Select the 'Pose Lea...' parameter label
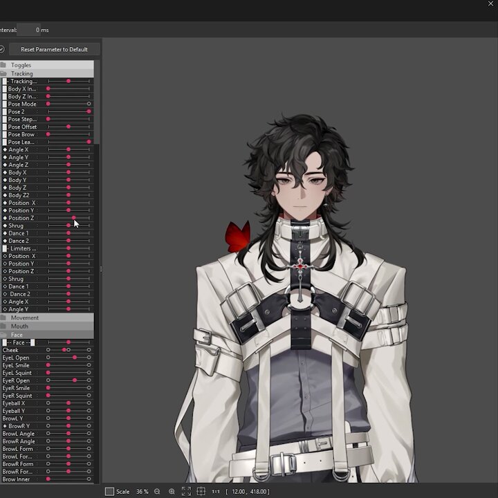This screenshot has width=498, height=498. [x=21, y=142]
